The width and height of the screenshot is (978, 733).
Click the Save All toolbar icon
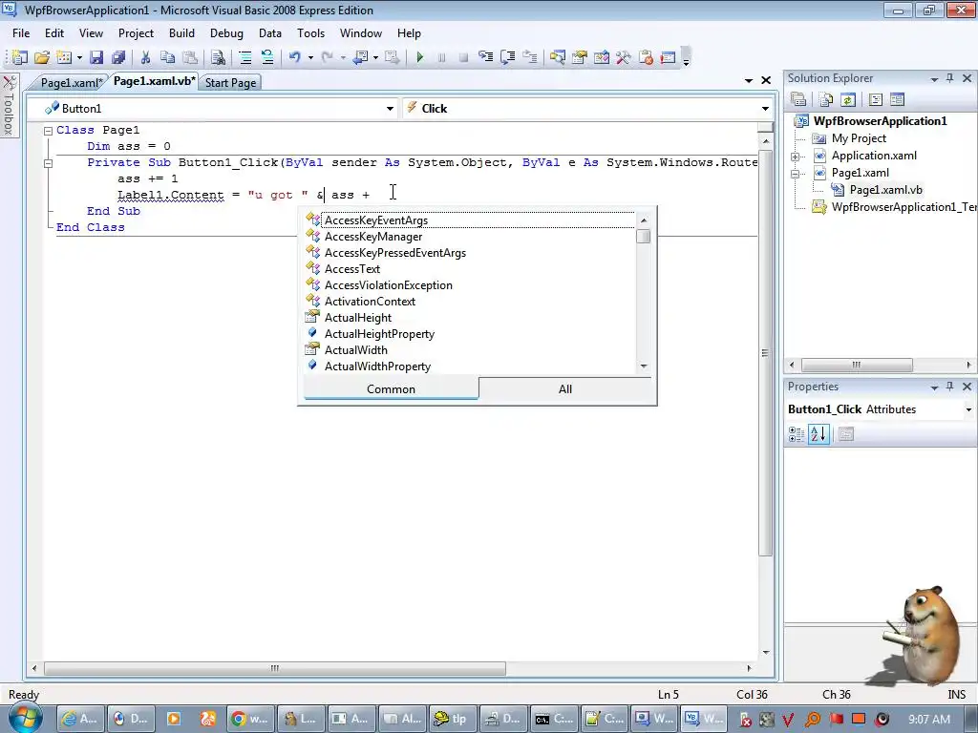(x=118, y=57)
